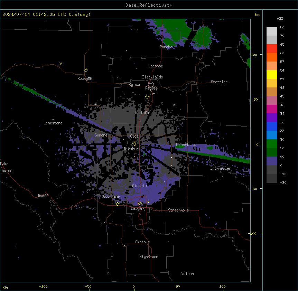Select the Sundre label

101,135
